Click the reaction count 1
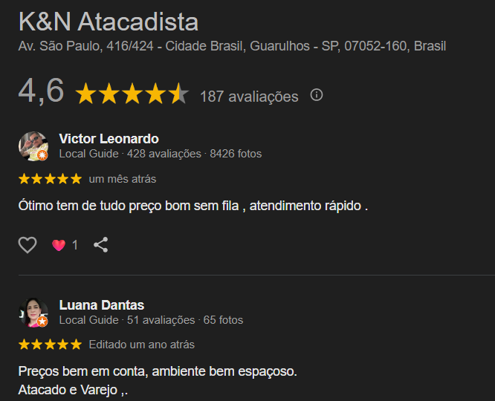 (x=75, y=245)
